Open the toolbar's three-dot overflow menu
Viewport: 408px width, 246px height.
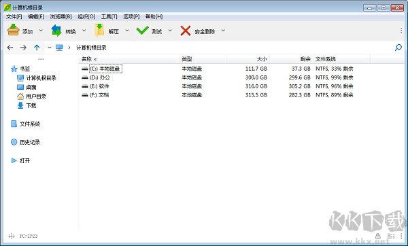point(401,31)
